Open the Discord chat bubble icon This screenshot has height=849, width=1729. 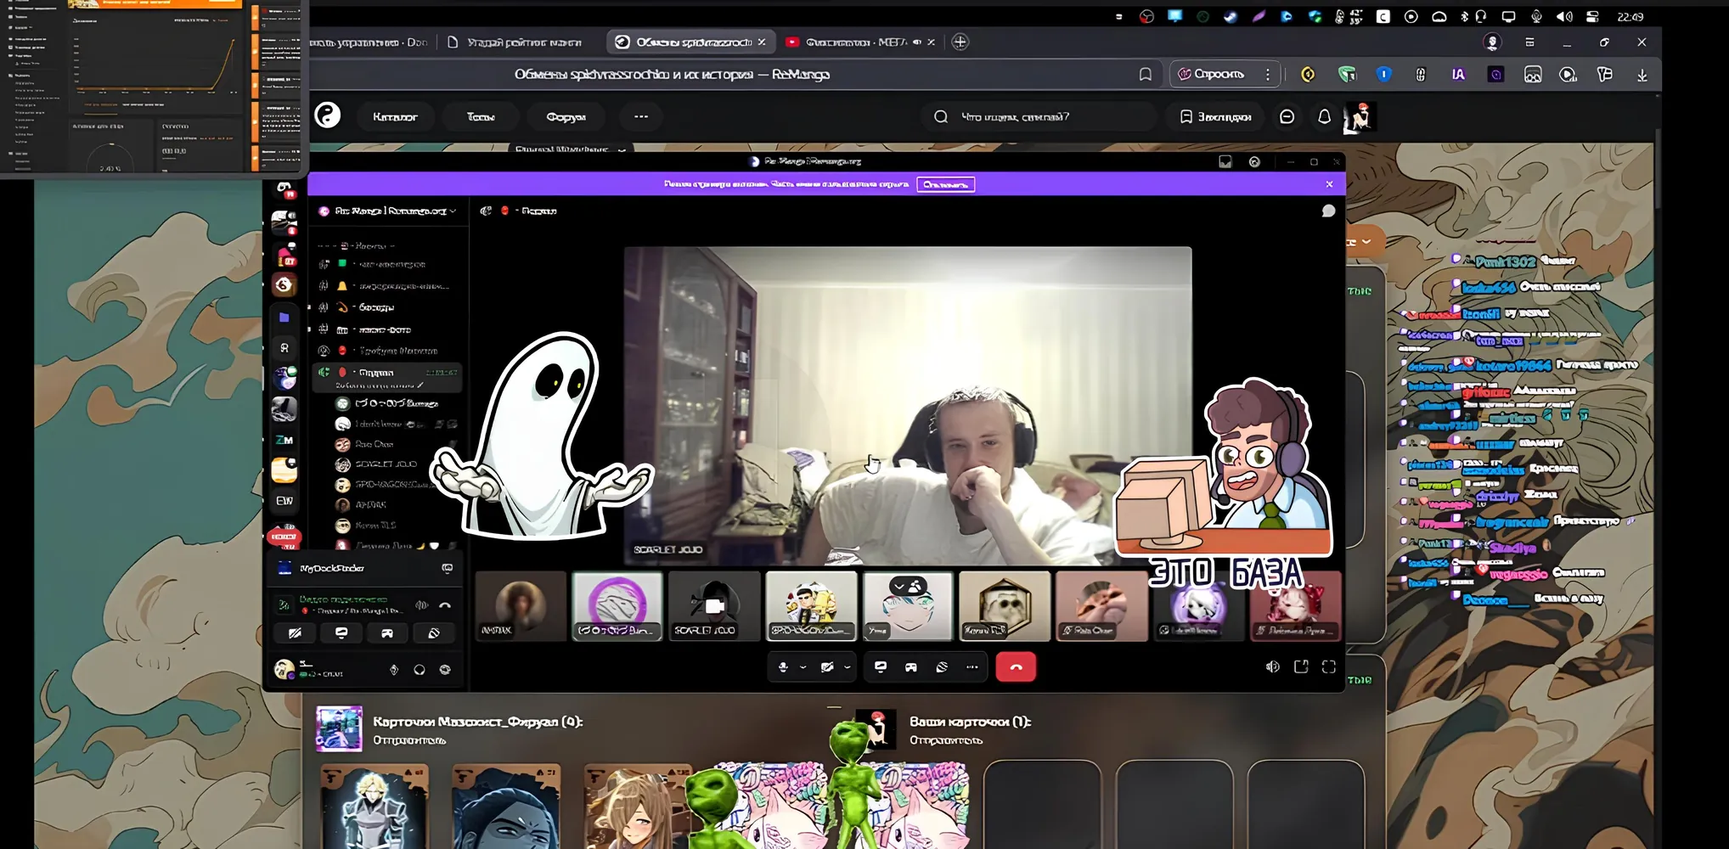1328,211
